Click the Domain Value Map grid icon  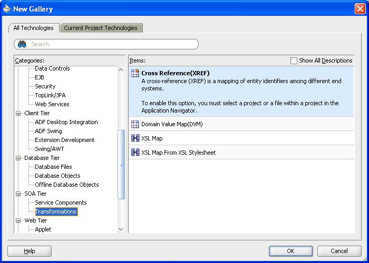pyautogui.click(x=135, y=124)
